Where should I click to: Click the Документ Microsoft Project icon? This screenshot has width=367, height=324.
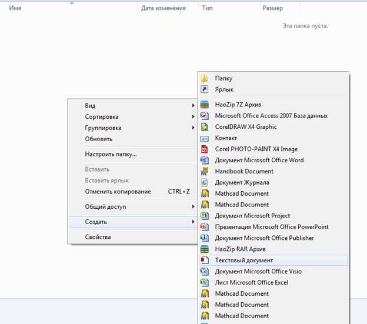205,216
